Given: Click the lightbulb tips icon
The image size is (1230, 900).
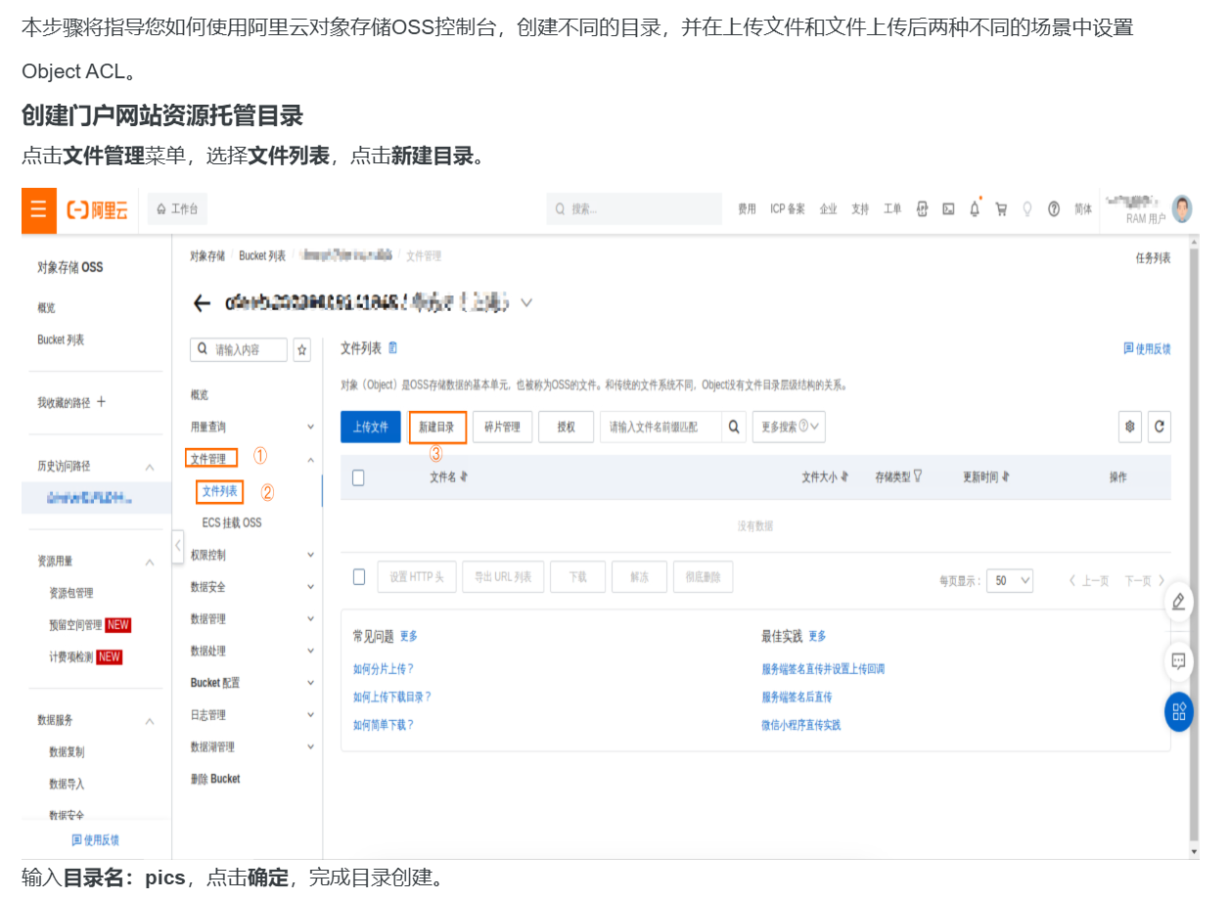Looking at the screenshot, I should click(x=1027, y=209).
